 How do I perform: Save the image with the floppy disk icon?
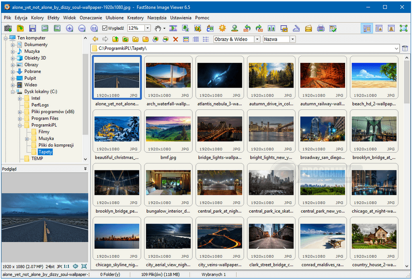click(x=33, y=28)
